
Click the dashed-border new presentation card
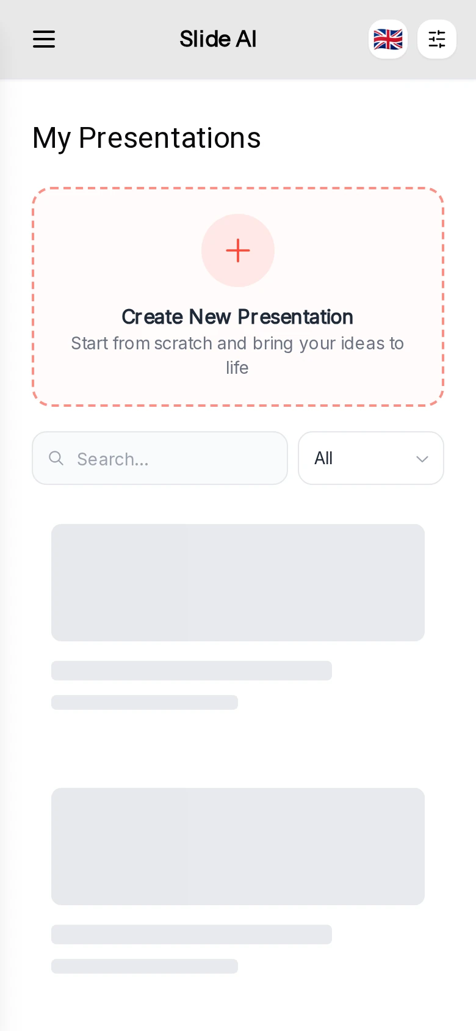click(238, 297)
